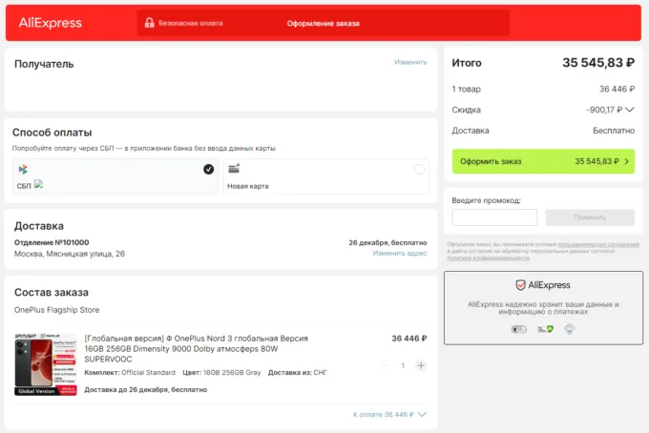Click the secure payment lock icon

click(149, 23)
